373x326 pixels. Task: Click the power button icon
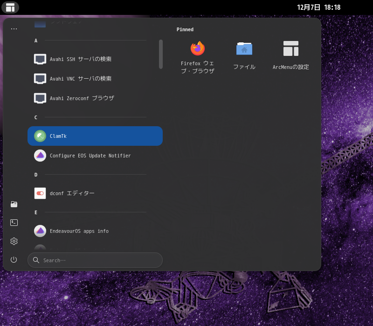tap(14, 259)
